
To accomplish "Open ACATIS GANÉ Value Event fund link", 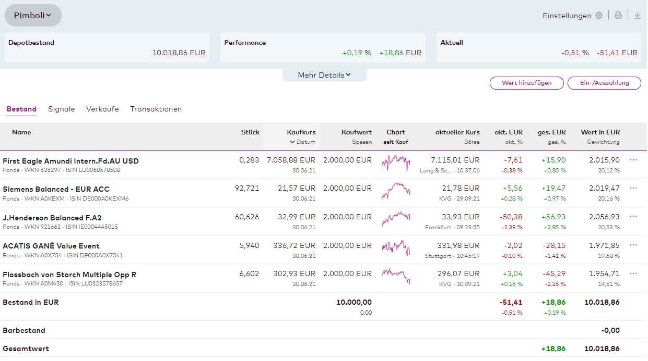I will click(51, 246).
